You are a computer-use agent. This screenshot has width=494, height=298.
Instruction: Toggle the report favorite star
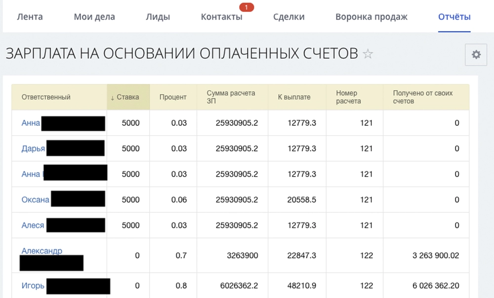[x=368, y=54]
